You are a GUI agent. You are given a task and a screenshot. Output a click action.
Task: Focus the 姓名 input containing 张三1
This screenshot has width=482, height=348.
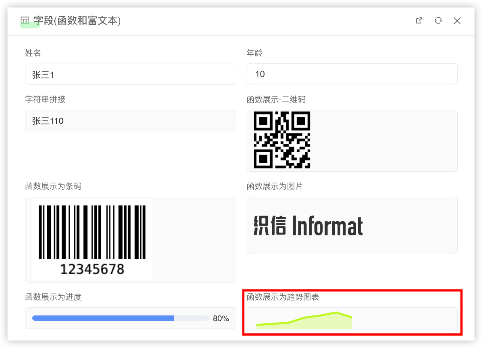(x=130, y=74)
